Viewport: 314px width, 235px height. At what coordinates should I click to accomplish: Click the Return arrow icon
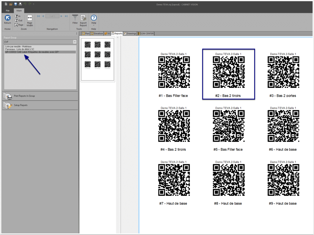[7, 18]
